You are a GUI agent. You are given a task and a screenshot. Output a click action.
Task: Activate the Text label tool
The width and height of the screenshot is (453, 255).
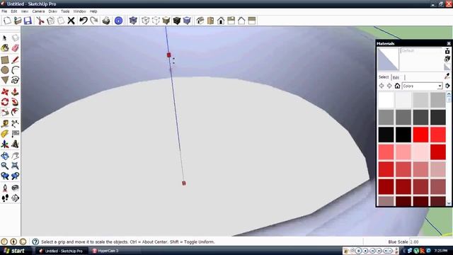click(x=16, y=134)
